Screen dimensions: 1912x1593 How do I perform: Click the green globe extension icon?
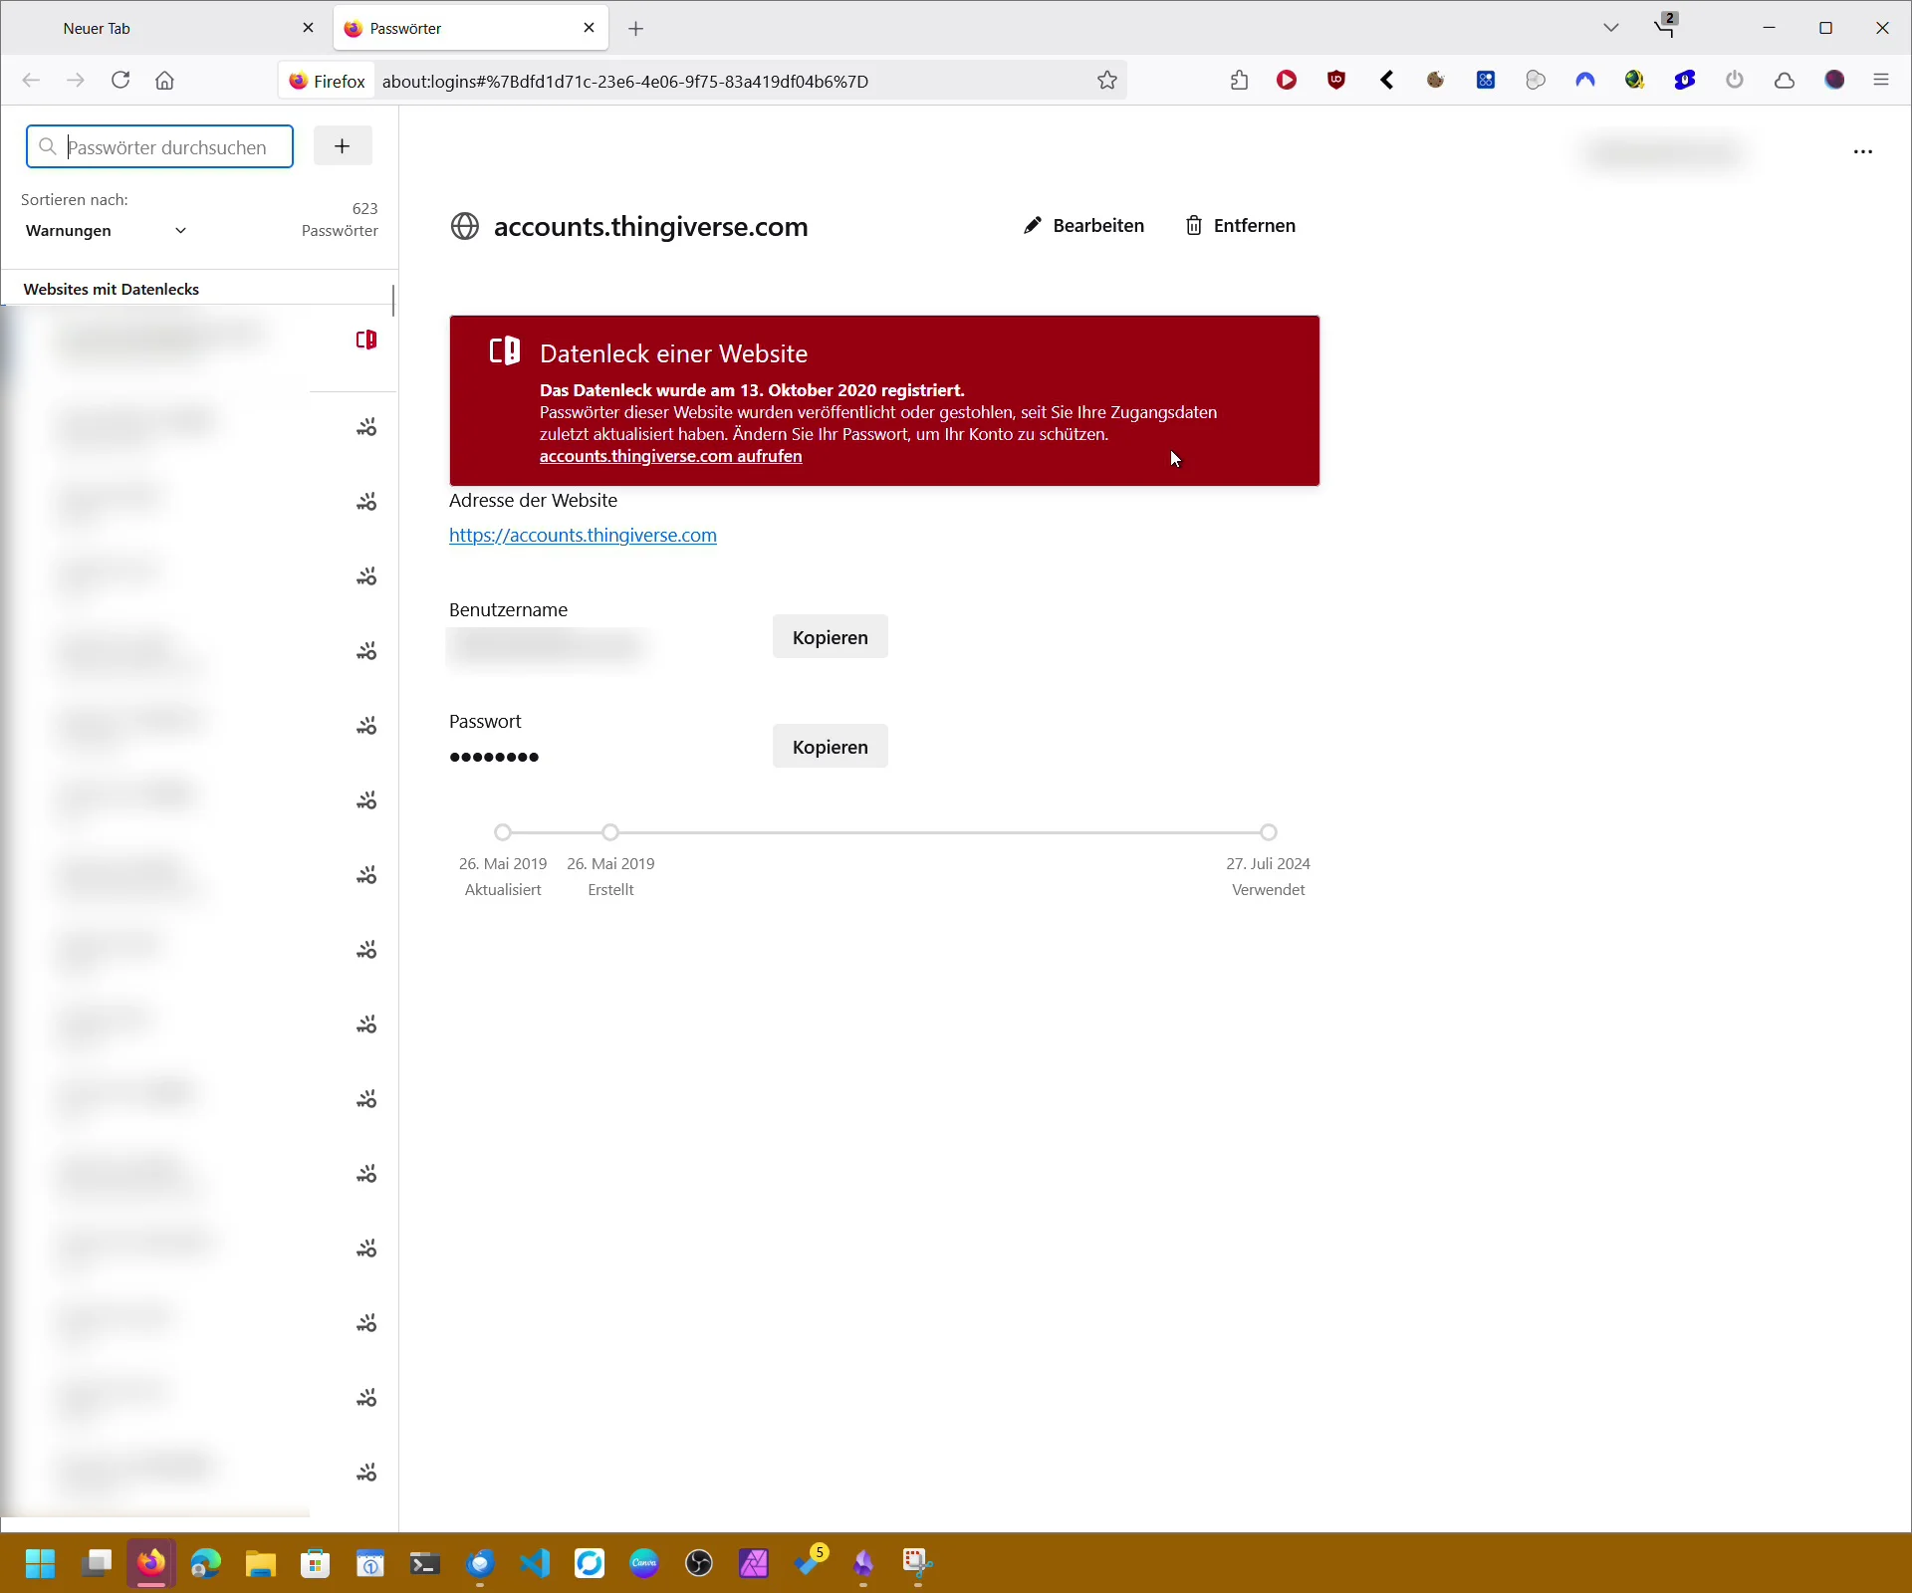pos(1635,81)
